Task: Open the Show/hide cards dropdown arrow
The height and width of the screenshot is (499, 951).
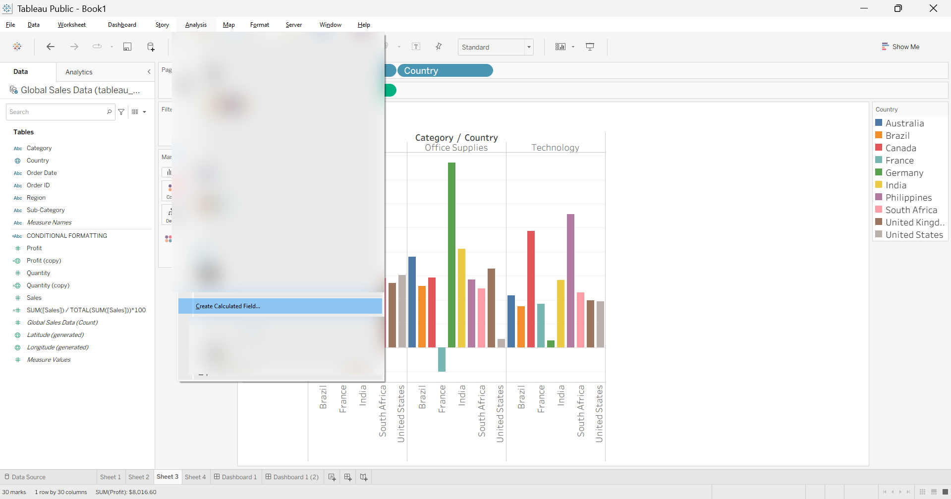Action: pos(573,47)
